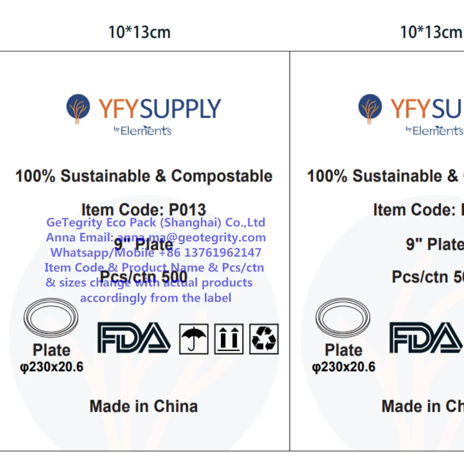Click the anna.ma@geotegrity.com email address
Viewport: 464px width, 464px height.
(191, 237)
